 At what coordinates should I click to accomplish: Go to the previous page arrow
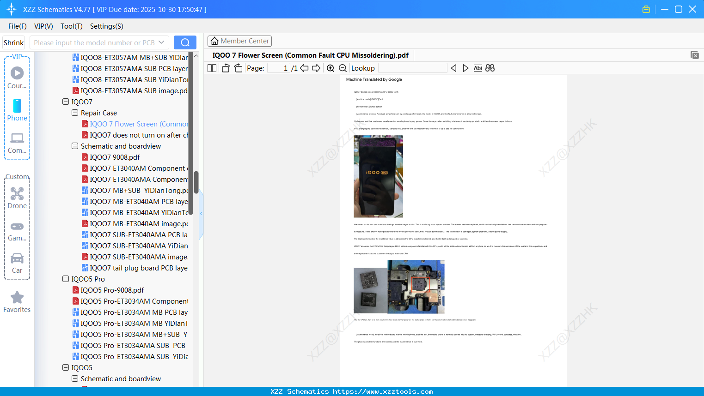[x=304, y=68]
